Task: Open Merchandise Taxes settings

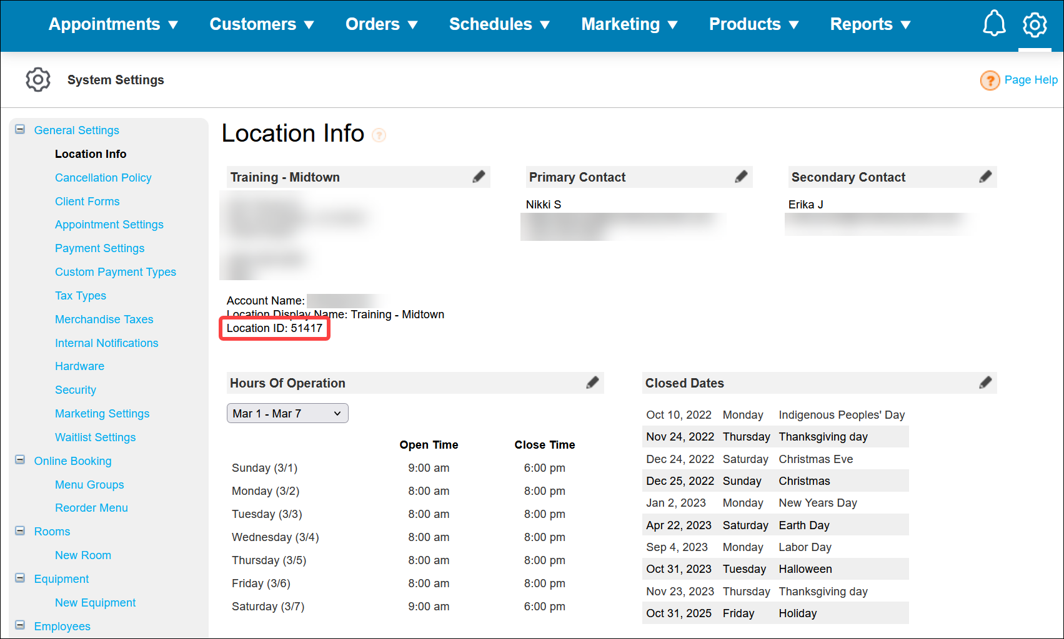Action: coord(104,319)
